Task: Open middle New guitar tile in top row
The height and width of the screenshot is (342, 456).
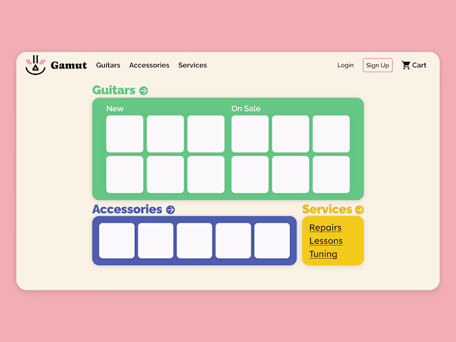Action: point(165,134)
